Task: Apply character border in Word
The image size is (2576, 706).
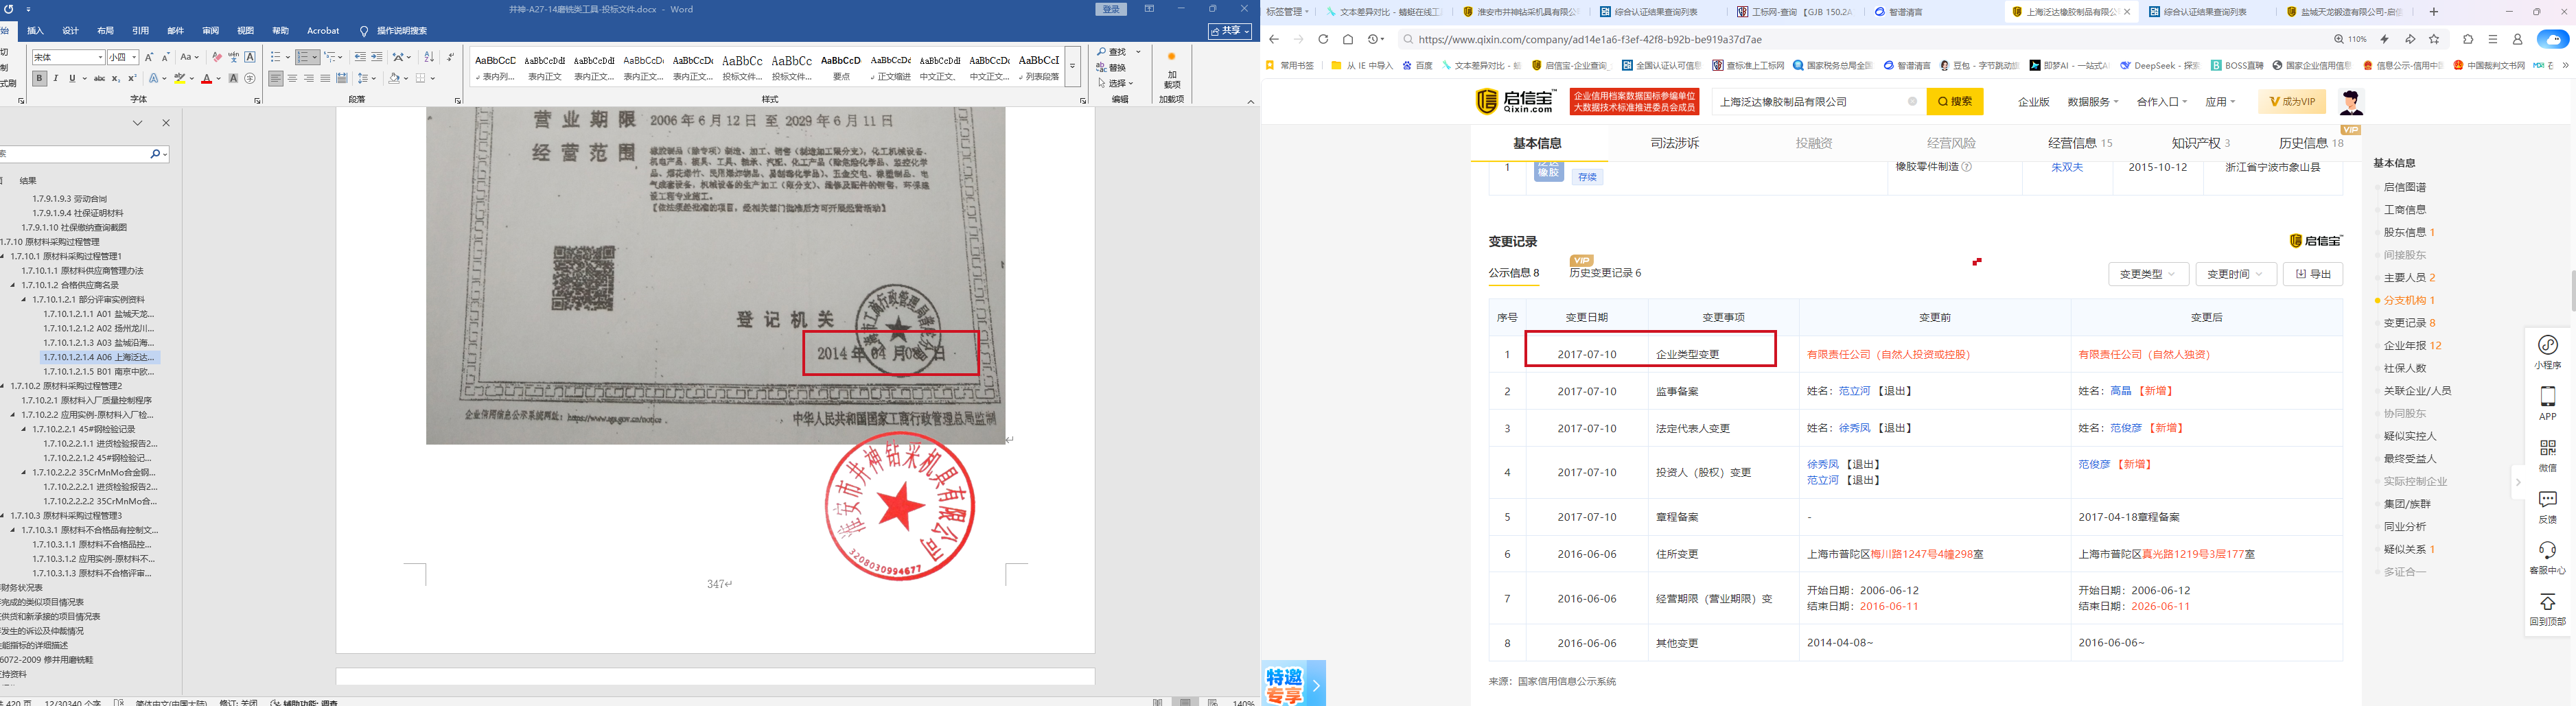Action: coord(250,57)
